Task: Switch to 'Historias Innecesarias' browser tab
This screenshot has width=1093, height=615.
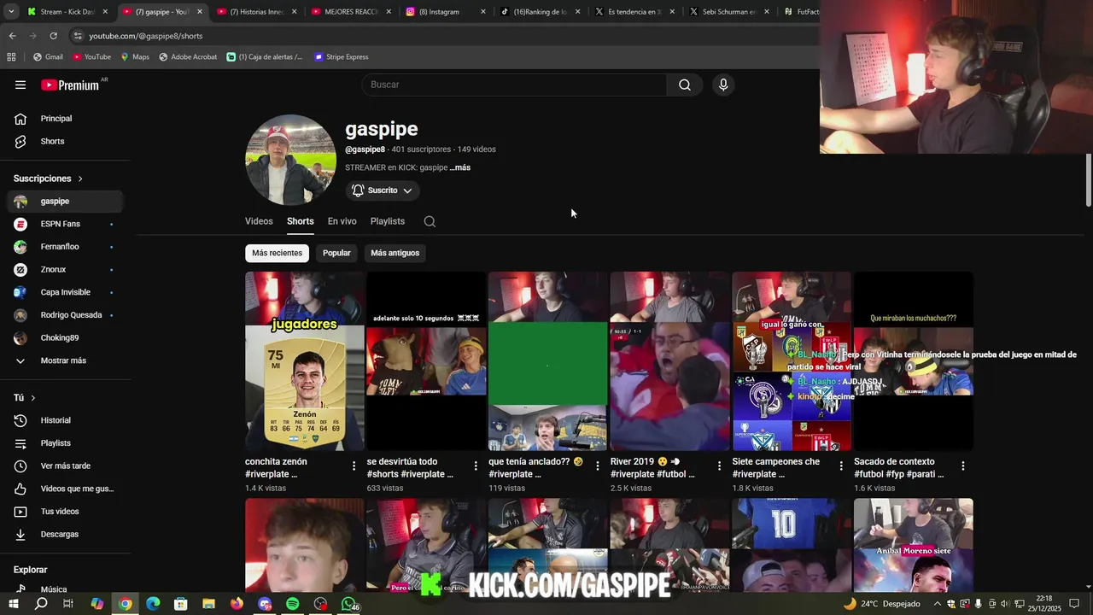Action: tap(256, 12)
